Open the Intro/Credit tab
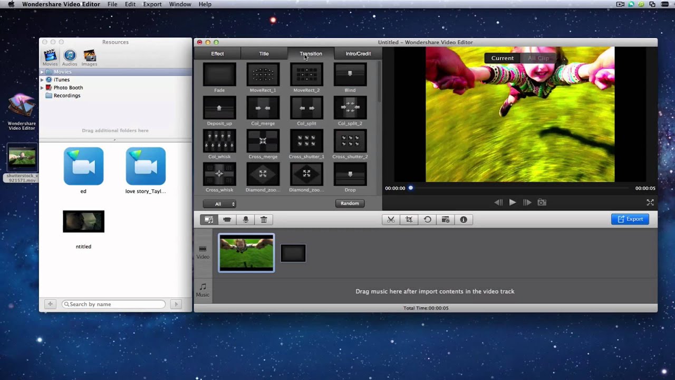This screenshot has height=380, width=675. 358,53
